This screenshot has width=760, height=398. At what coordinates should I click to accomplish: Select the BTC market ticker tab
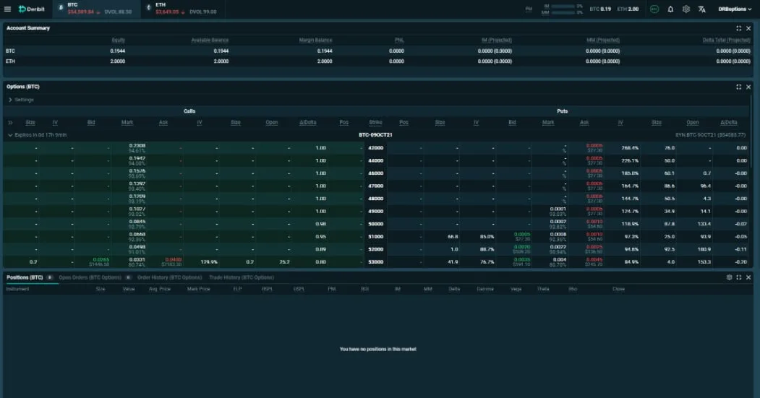pos(96,9)
